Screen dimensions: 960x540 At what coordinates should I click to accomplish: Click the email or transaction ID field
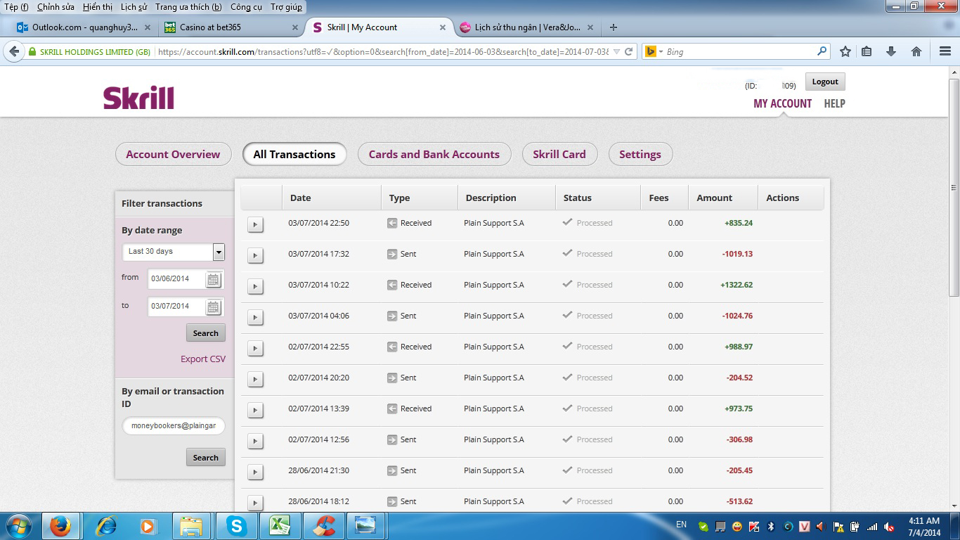point(174,426)
